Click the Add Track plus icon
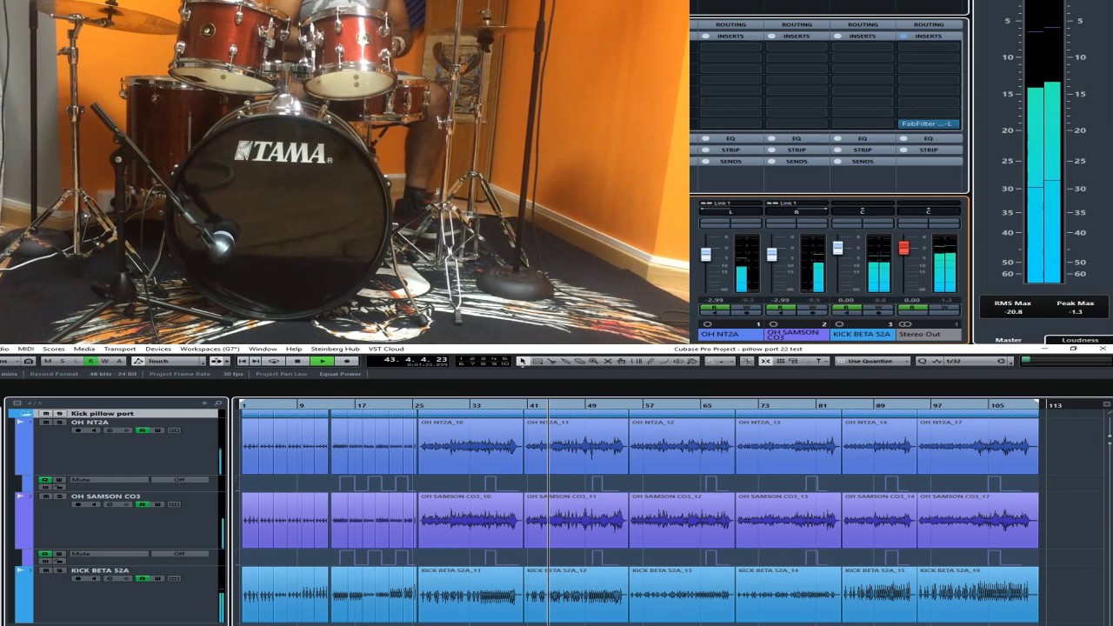Viewport: 1113px width, 626px height. [204, 403]
